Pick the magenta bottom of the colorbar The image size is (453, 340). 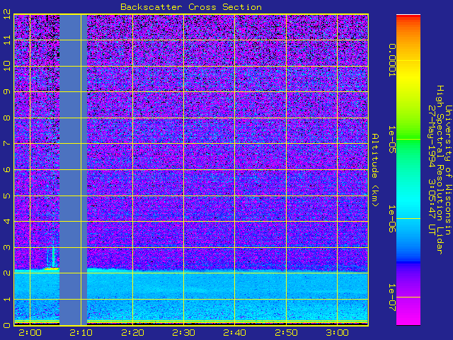[408, 314]
